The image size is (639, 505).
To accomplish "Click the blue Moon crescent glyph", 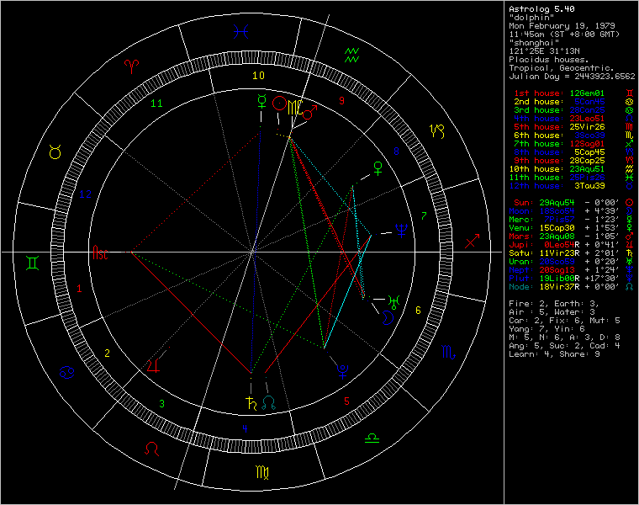I will tap(388, 316).
